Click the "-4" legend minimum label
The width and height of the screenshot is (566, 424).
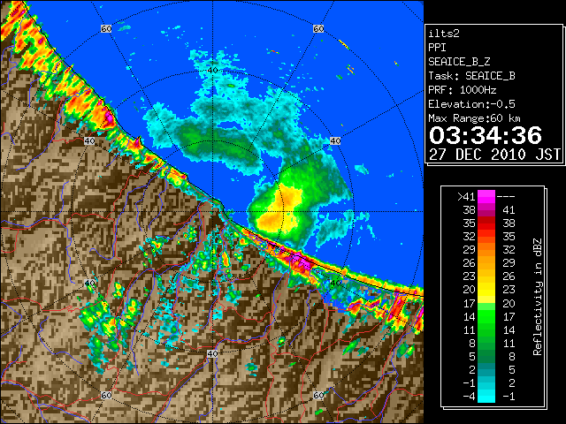[469, 397]
